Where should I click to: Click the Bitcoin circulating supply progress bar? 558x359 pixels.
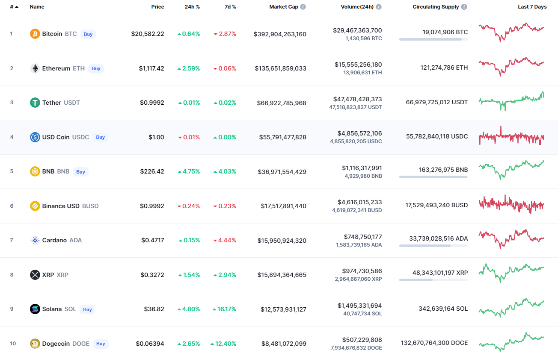(433, 39)
